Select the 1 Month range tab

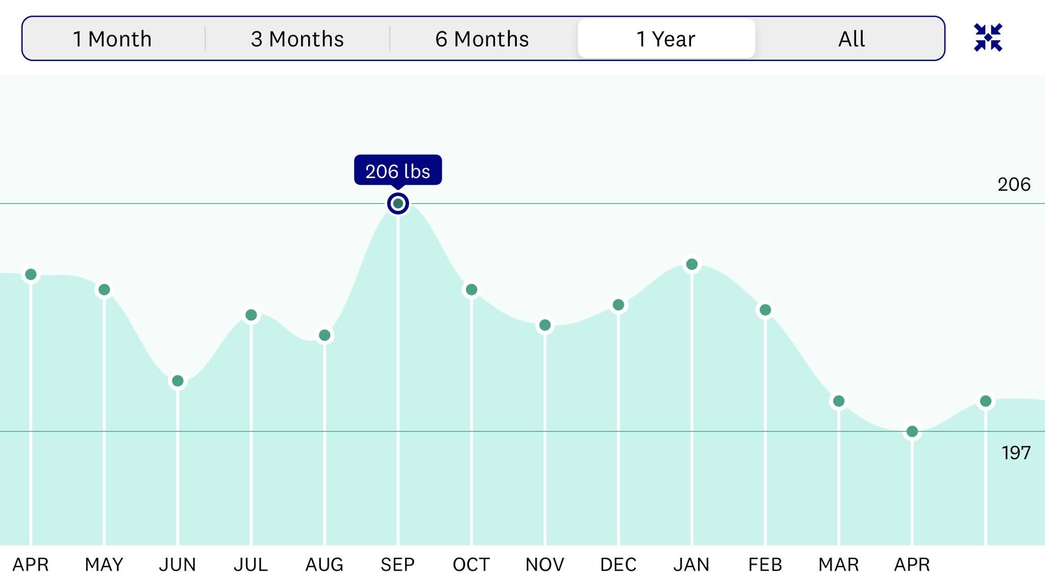[112, 39]
